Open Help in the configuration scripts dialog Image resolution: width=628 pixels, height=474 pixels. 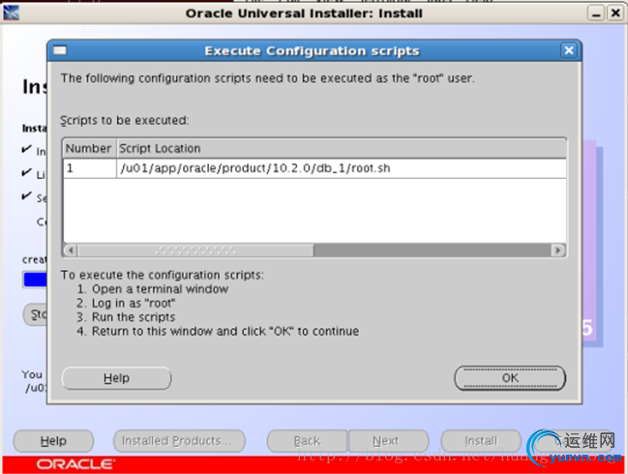coord(116,378)
